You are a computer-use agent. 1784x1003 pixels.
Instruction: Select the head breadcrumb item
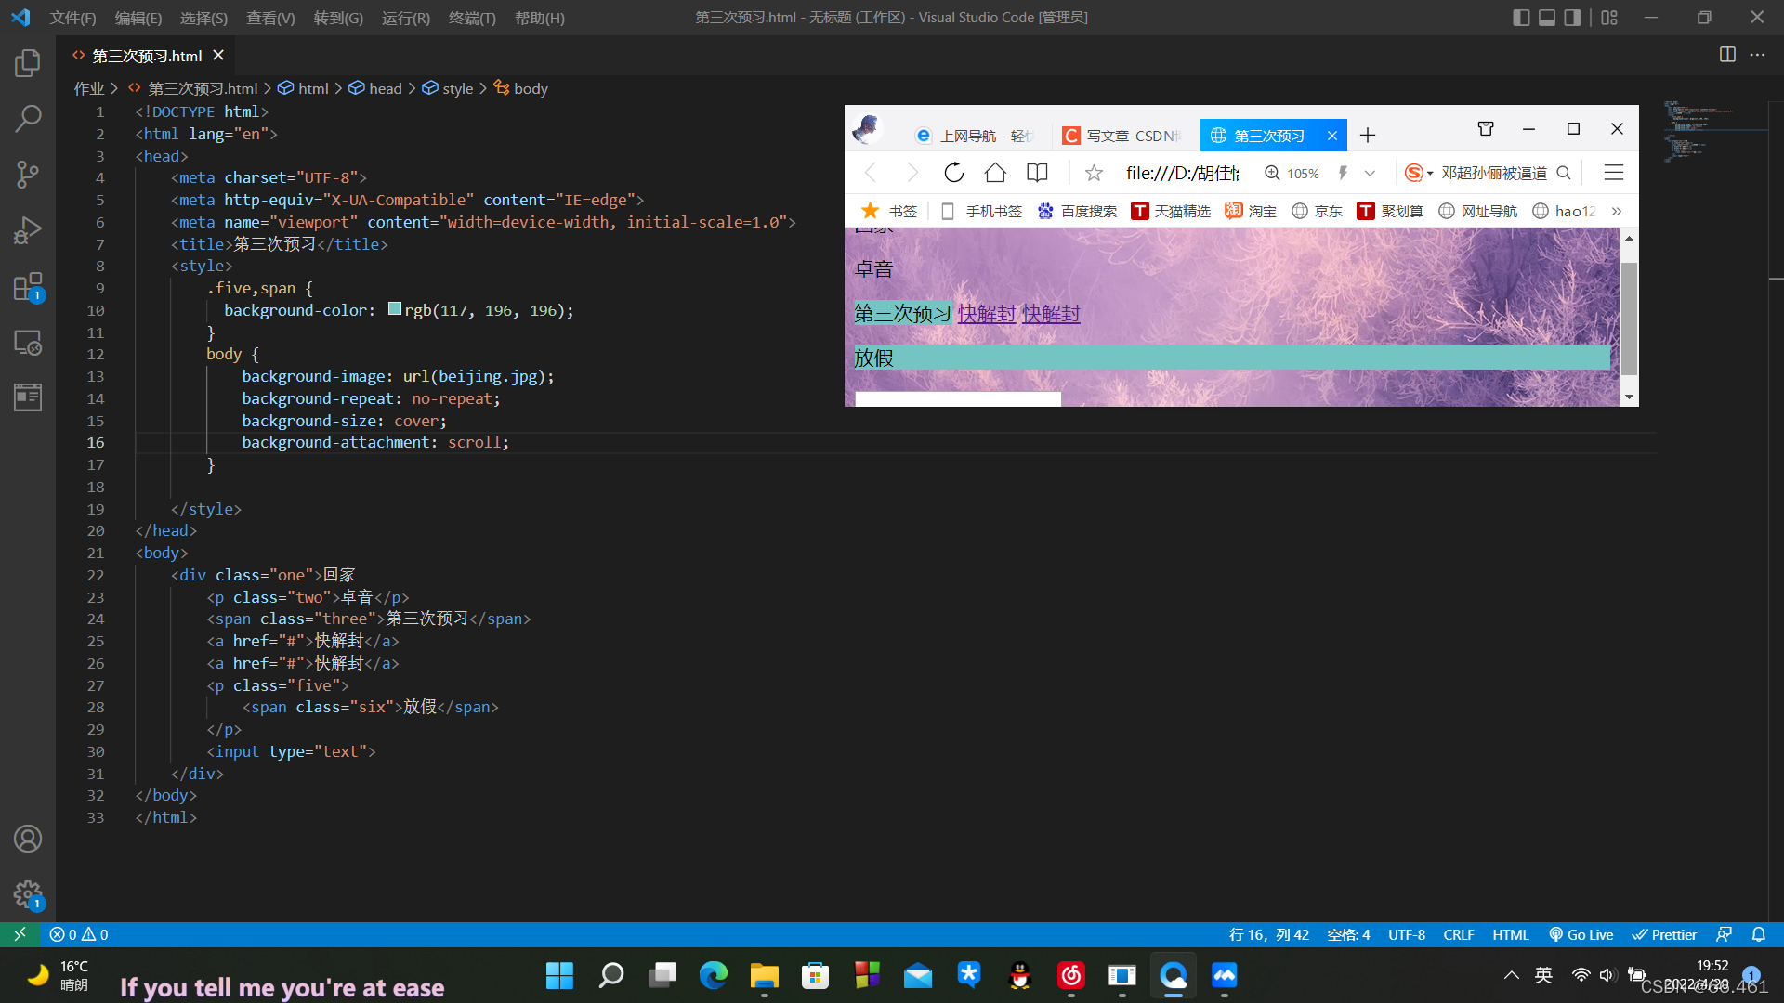374,88
